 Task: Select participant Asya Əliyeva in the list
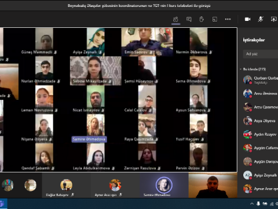coord(260,121)
